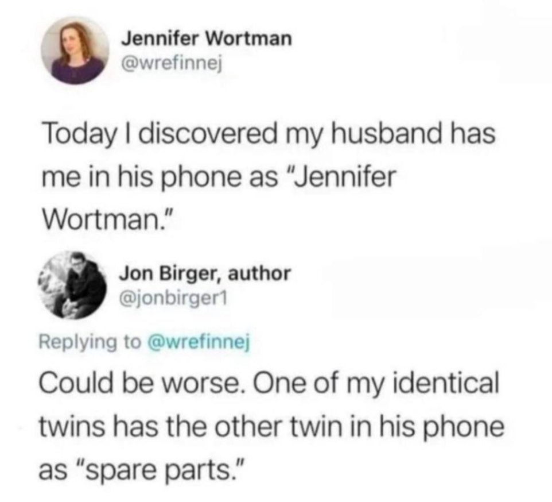
Task: Open Jennifer Wortman's profile picture
Action: tap(75, 50)
